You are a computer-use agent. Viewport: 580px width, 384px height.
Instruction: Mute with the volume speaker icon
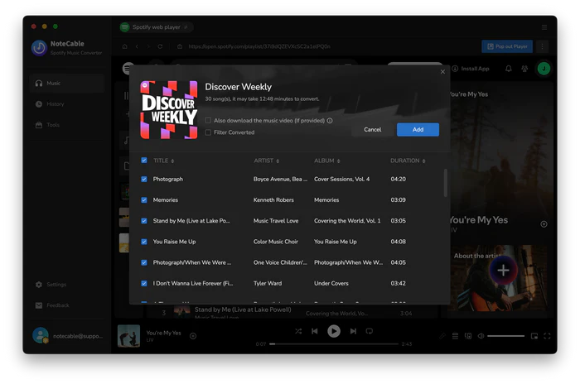481,336
